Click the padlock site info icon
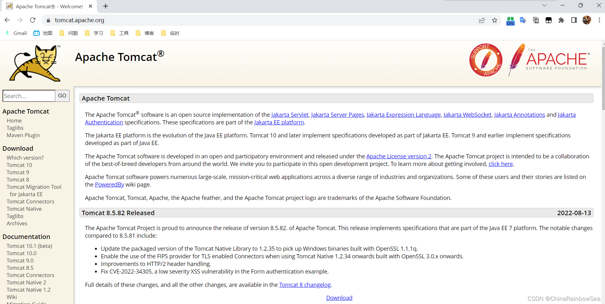 48,20
